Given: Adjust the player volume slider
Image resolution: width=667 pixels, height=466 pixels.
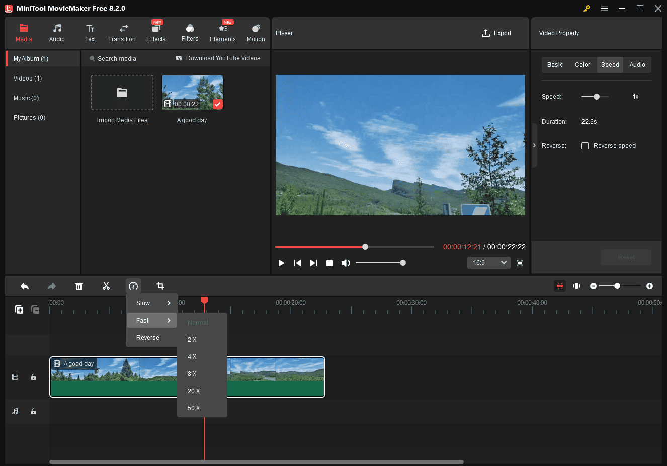Looking at the screenshot, I should 380,263.
